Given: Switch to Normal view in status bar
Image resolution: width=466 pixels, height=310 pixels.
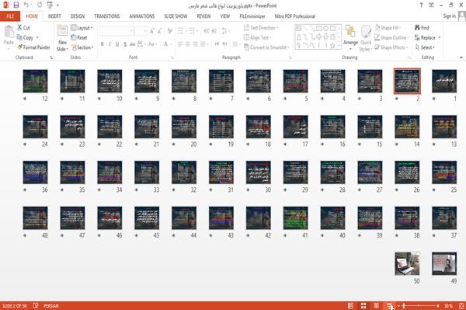Looking at the screenshot, I should click(x=350, y=305).
